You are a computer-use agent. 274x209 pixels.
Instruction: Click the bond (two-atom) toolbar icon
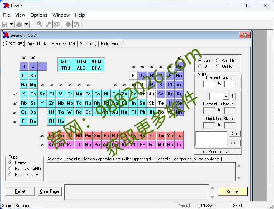coord(48,24)
